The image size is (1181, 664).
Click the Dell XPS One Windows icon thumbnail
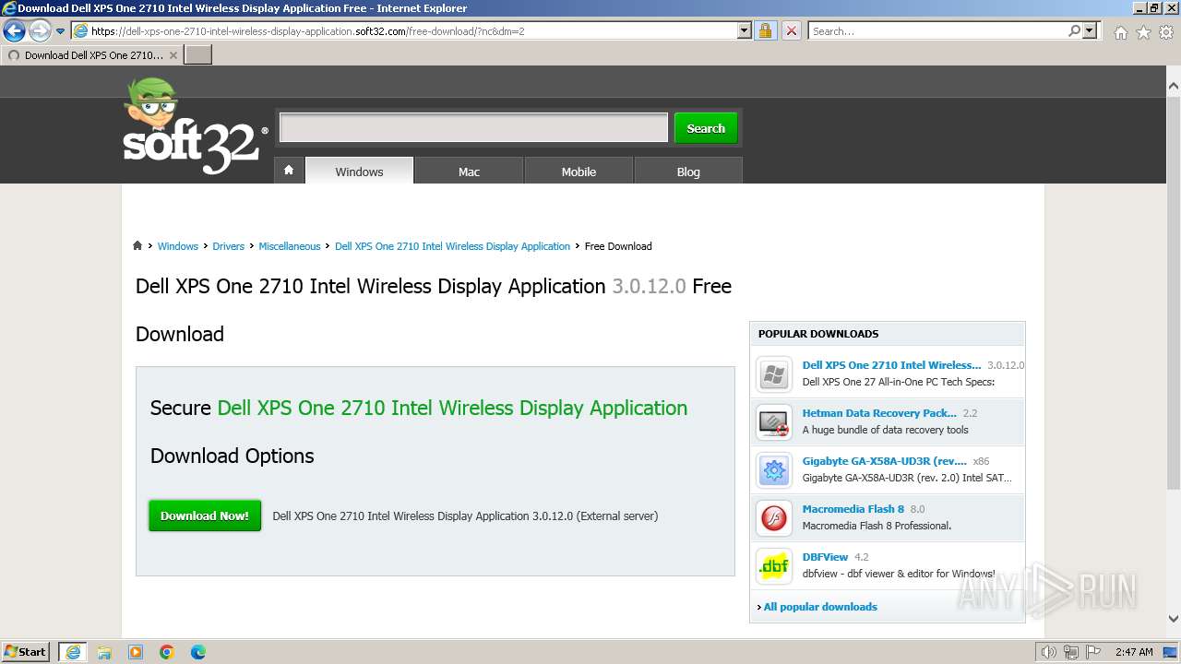pos(774,374)
